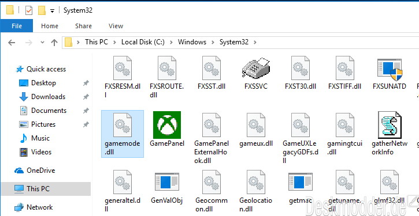Switch to the Share ribbon tab
Viewport: 419px width, 216px height.
83,26
